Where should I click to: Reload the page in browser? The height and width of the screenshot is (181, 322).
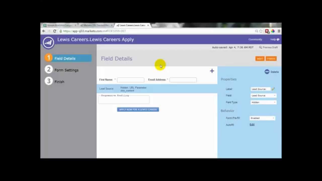click(x=55, y=31)
